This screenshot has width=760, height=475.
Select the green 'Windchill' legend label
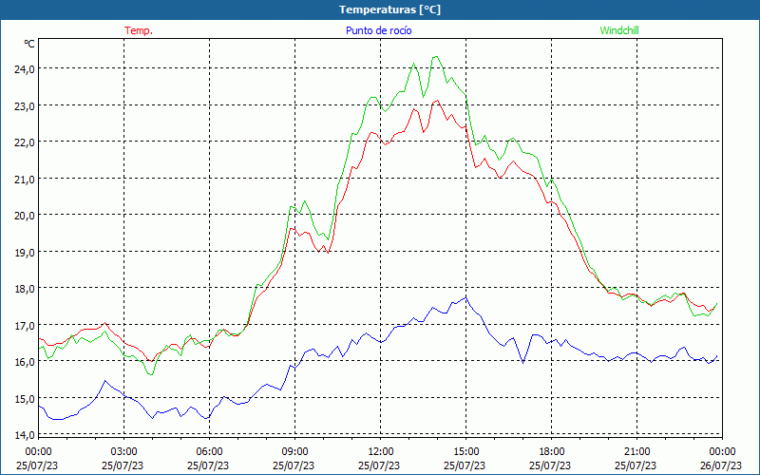619,30
